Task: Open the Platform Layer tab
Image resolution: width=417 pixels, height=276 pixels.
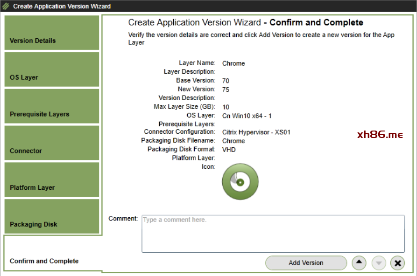Action: click(52, 180)
